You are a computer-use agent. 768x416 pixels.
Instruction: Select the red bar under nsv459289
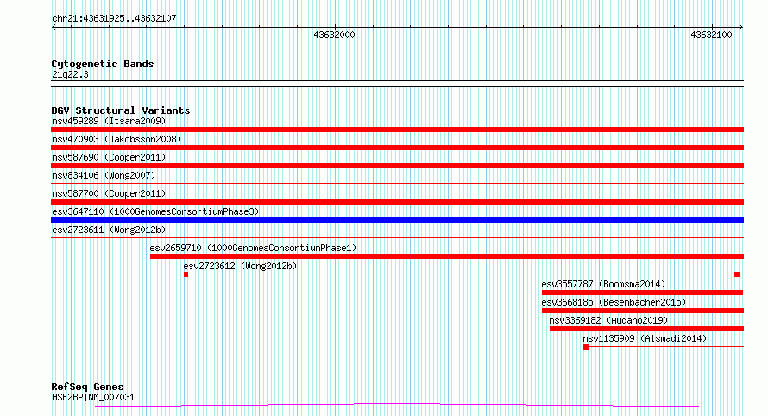click(x=397, y=129)
